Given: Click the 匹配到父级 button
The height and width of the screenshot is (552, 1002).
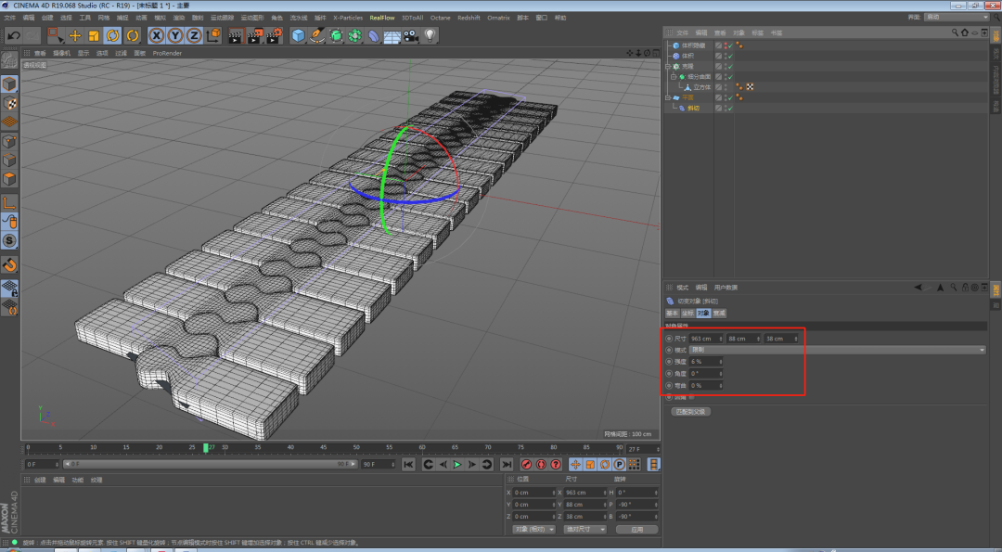Looking at the screenshot, I should point(690,411).
